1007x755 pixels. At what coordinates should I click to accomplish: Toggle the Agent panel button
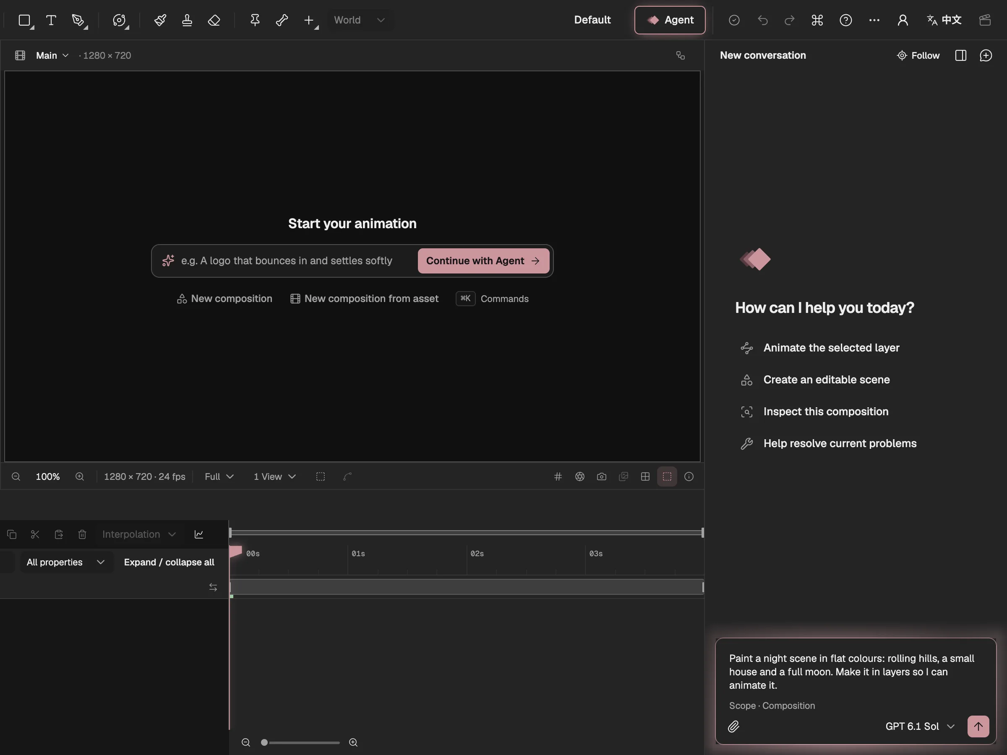coord(670,20)
